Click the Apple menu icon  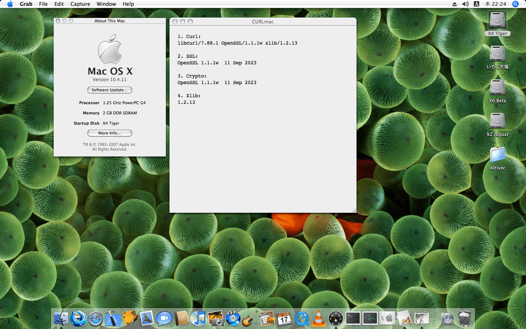click(x=10, y=4)
